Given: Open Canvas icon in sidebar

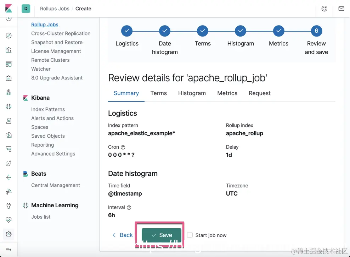Looking at the screenshot, I should coord(9,78).
